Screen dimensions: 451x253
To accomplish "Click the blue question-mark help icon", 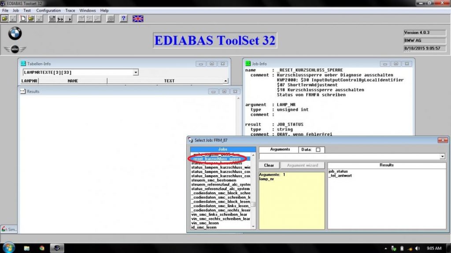I will point(123,19).
